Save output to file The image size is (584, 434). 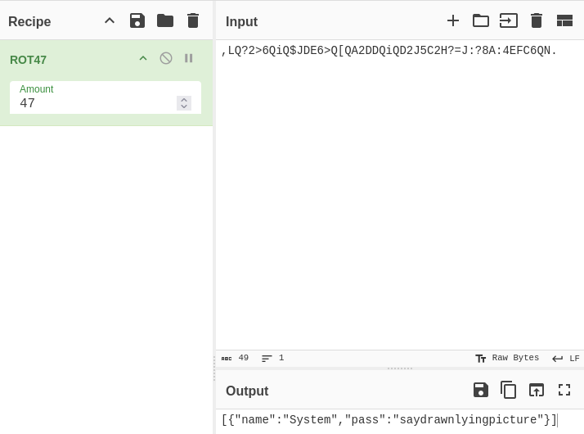(x=480, y=390)
